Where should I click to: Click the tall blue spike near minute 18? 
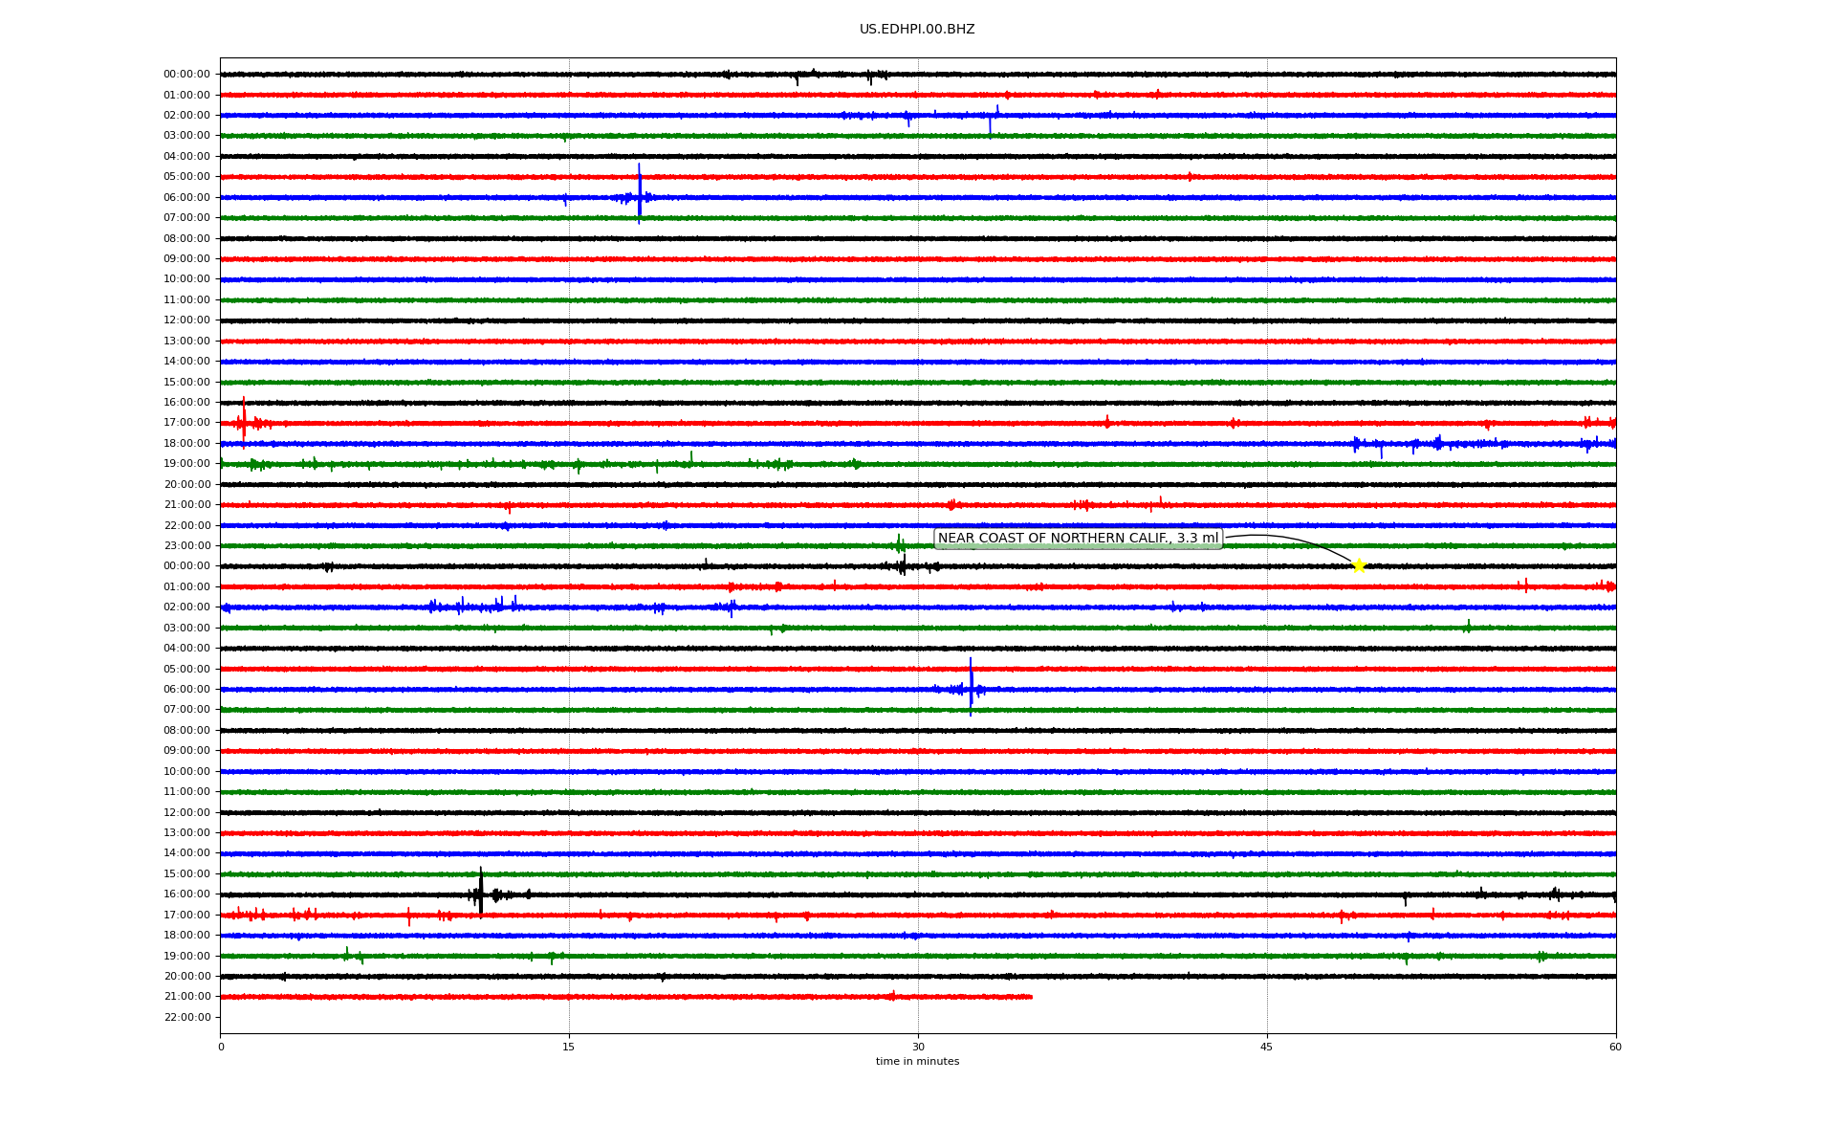point(640,191)
